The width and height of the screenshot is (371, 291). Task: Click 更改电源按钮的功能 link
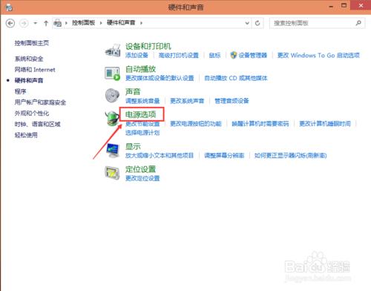[x=196, y=124]
